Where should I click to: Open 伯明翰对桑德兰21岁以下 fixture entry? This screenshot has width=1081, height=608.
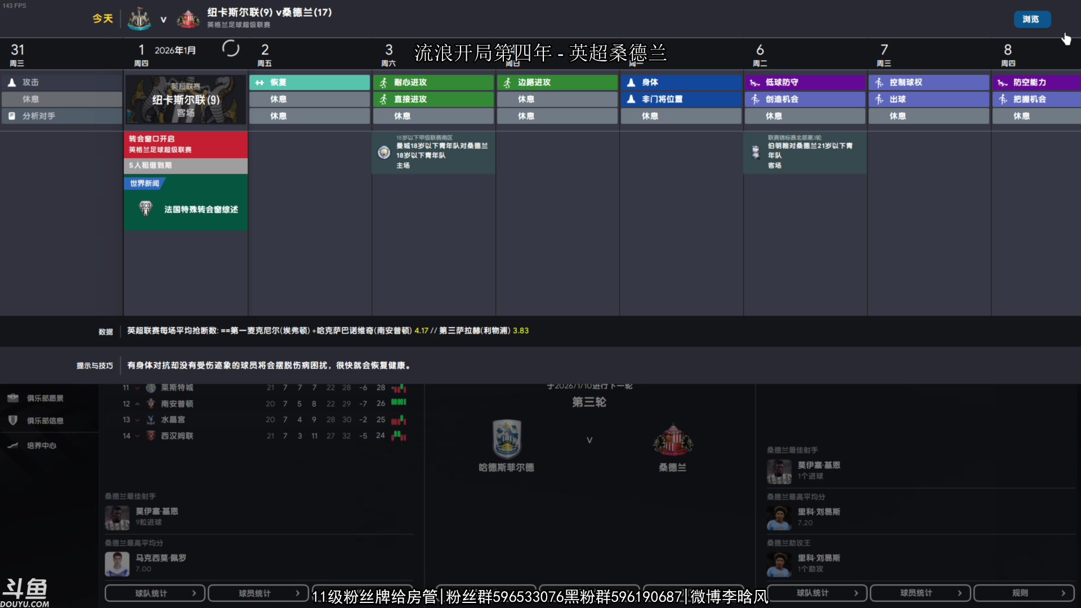click(805, 152)
